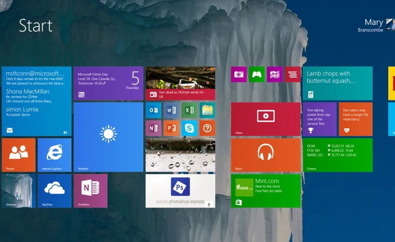Viewport: 395px width, 242px height.
Task: Open the Xbox Games tile
Action: (x=257, y=74)
